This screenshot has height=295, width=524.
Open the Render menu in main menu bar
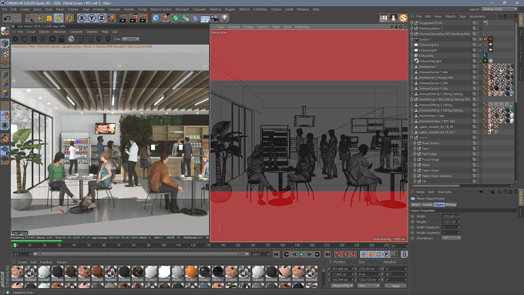129,9
